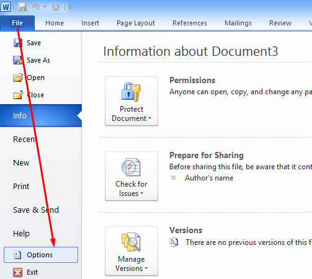Click the red Exit icon

click(x=18, y=272)
